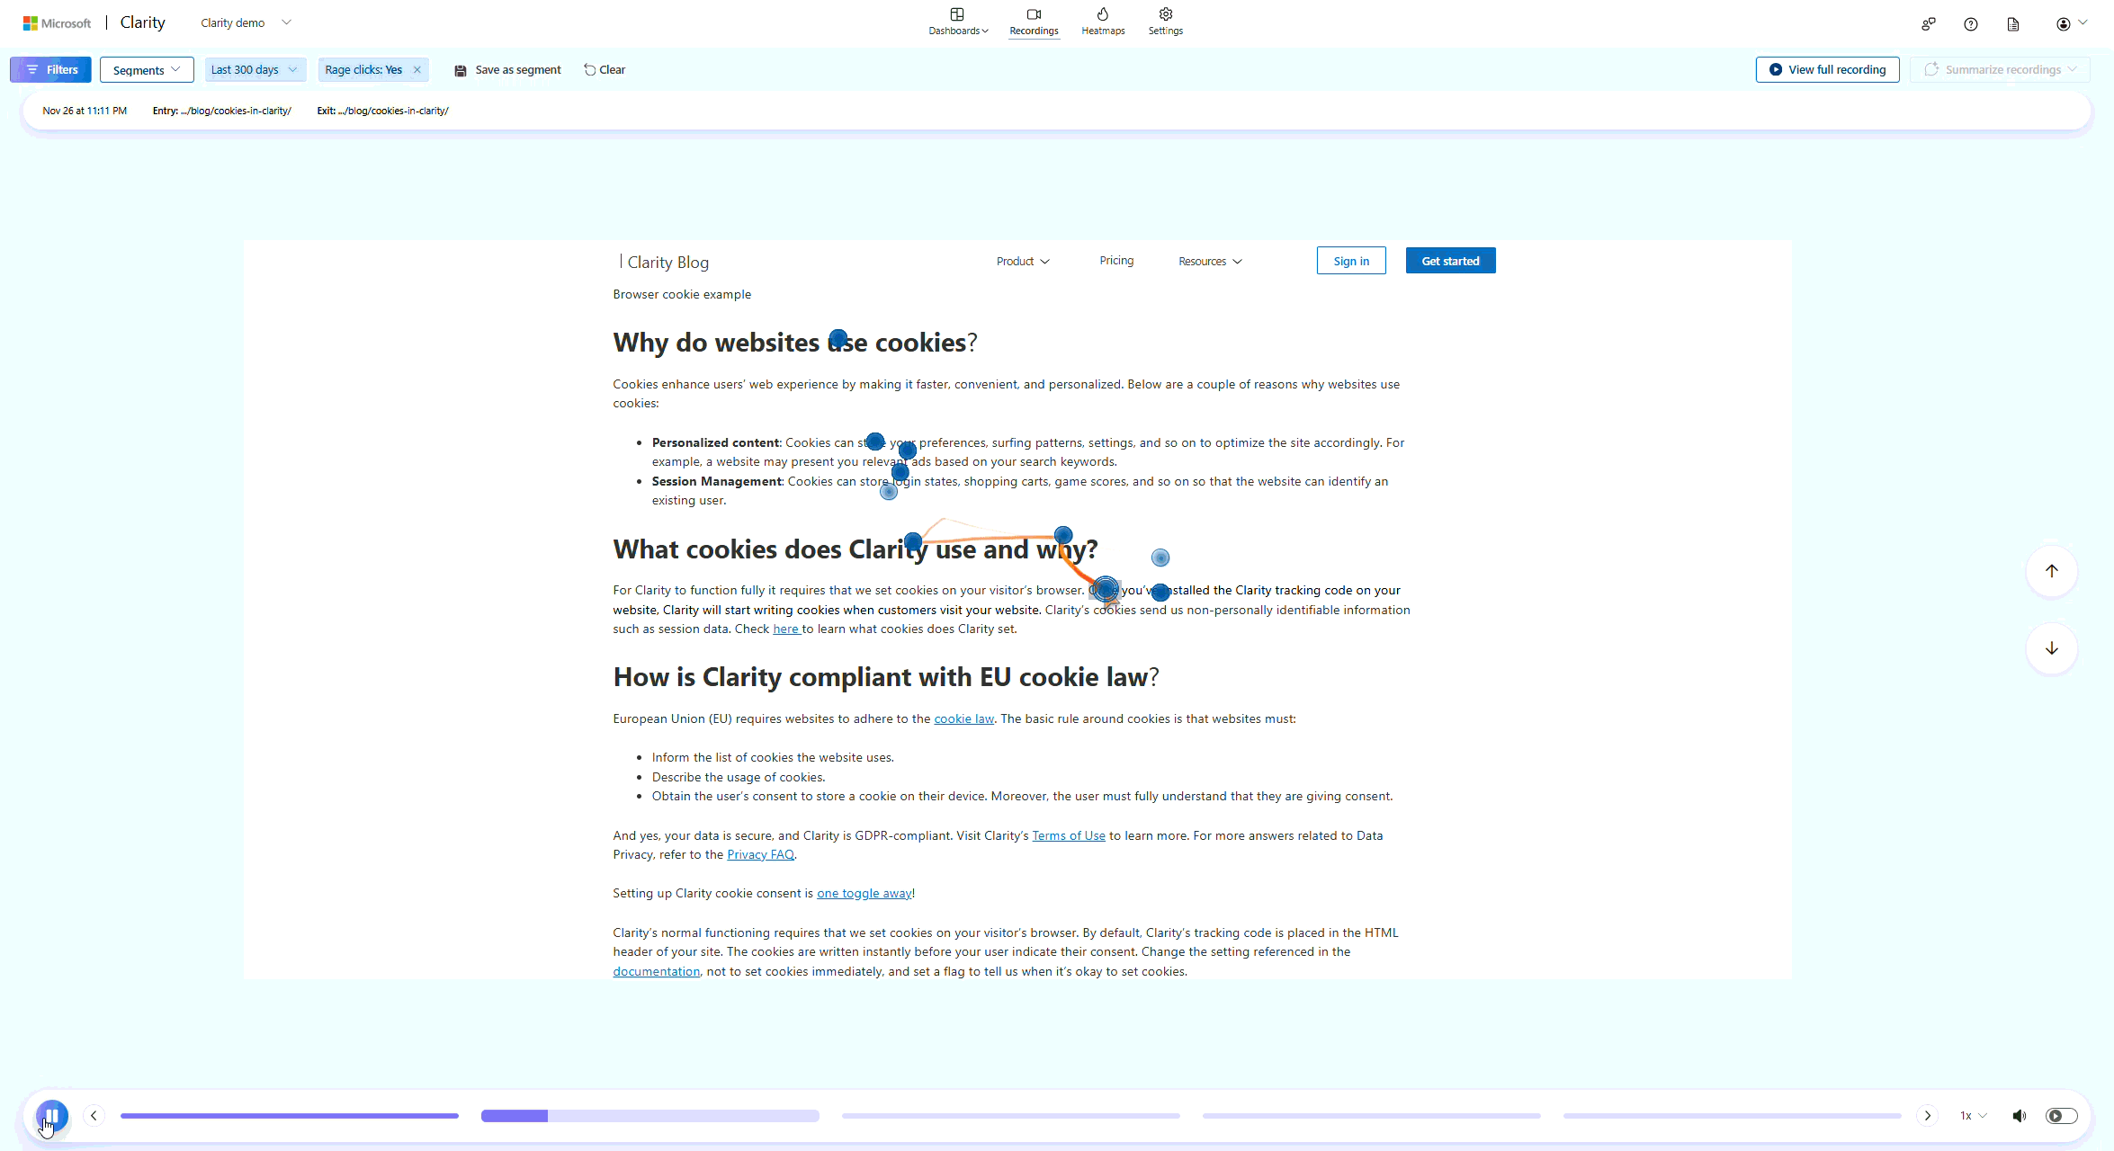Click the scroll down arrow button
Screen dimensions: 2114x1151
(x=2051, y=648)
